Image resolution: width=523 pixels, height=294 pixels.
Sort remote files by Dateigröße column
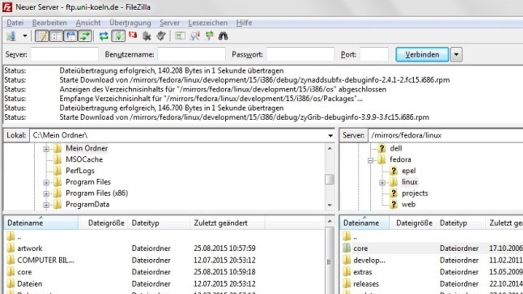(x=413, y=223)
